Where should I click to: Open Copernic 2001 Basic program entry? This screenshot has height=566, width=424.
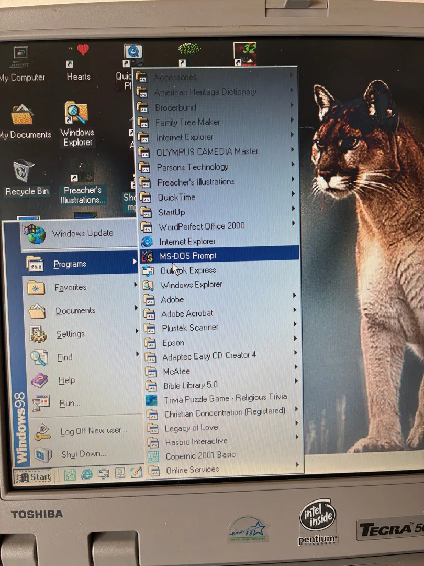click(x=200, y=455)
